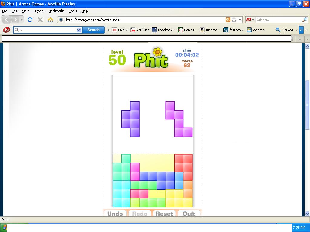This screenshot has height=232, width=310.
Task: Open the History menu
Action: [39, 11]
